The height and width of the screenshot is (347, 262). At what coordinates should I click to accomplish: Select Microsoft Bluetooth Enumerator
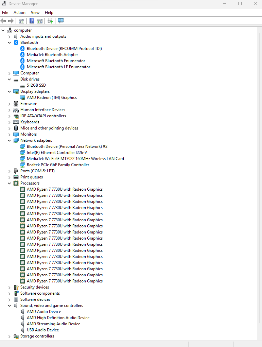click(56, 61)
